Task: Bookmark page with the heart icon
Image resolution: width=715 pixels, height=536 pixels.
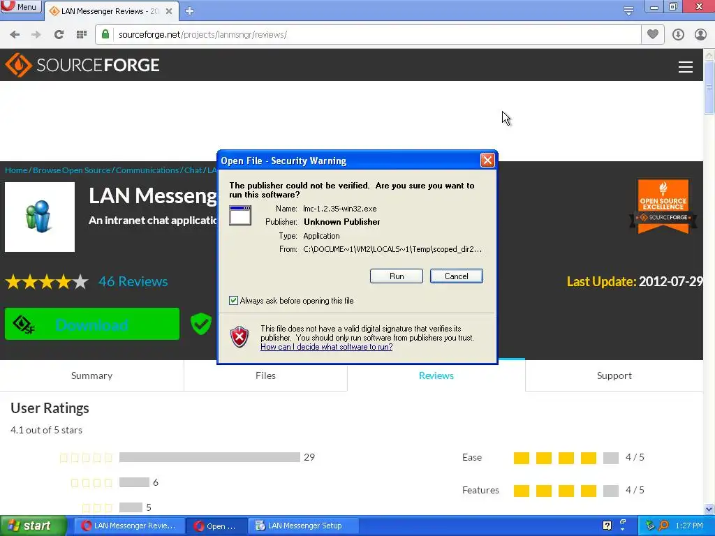Action: [x=653, y=34]
